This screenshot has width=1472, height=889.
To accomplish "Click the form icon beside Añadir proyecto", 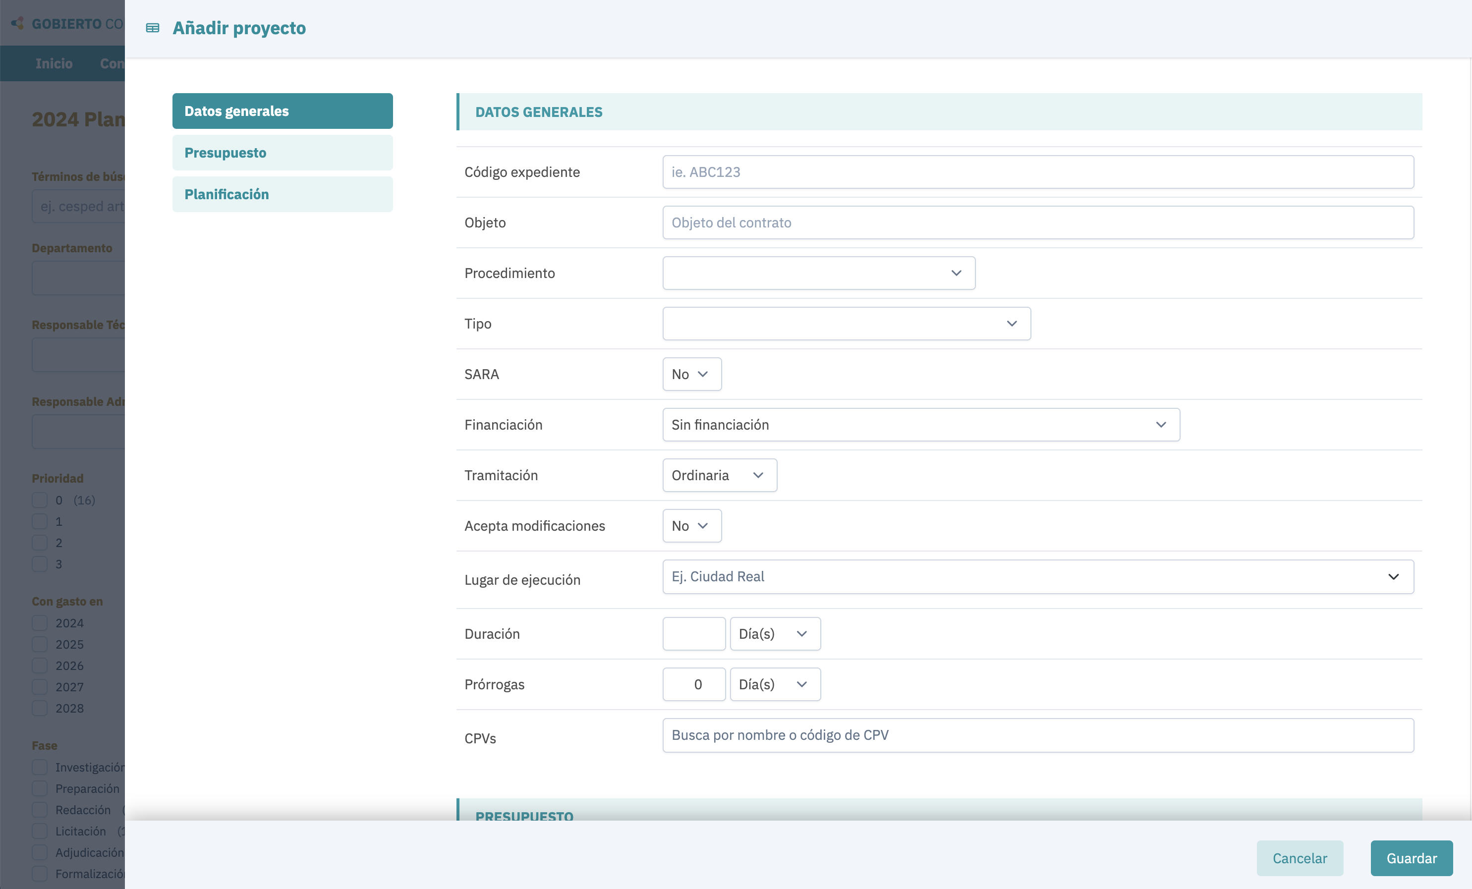I will 152,28.
